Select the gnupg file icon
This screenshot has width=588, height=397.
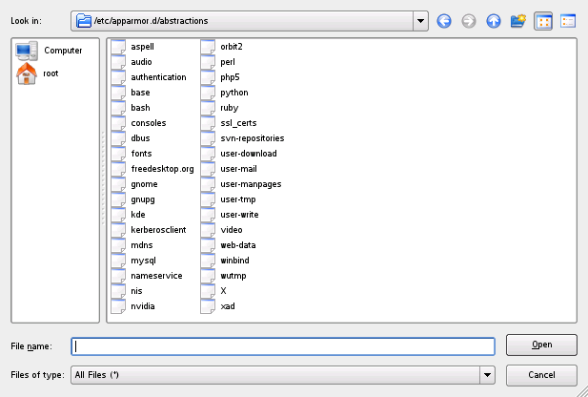(118, 199)
